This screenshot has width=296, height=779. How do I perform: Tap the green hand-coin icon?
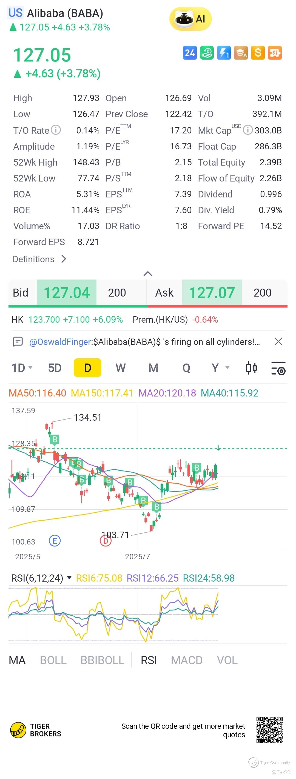click(x=207, y=53)
